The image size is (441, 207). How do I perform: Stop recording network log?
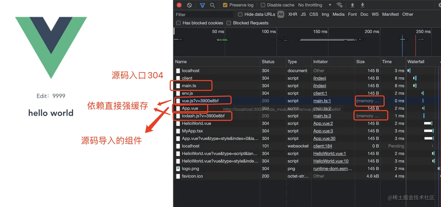[179, 5]
